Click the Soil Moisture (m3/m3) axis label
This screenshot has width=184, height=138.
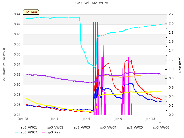(x=4, y=65)
